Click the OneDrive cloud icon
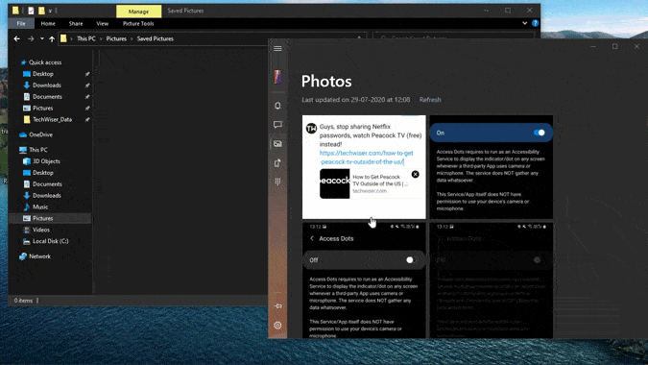 pyautogui.click(x=23, y=134)
